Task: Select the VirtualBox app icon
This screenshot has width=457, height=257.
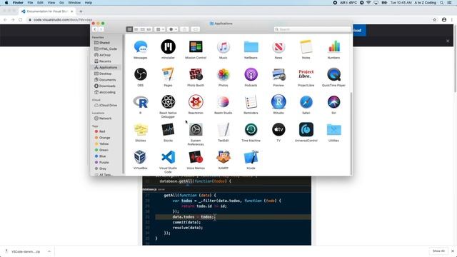Action: 141,157
